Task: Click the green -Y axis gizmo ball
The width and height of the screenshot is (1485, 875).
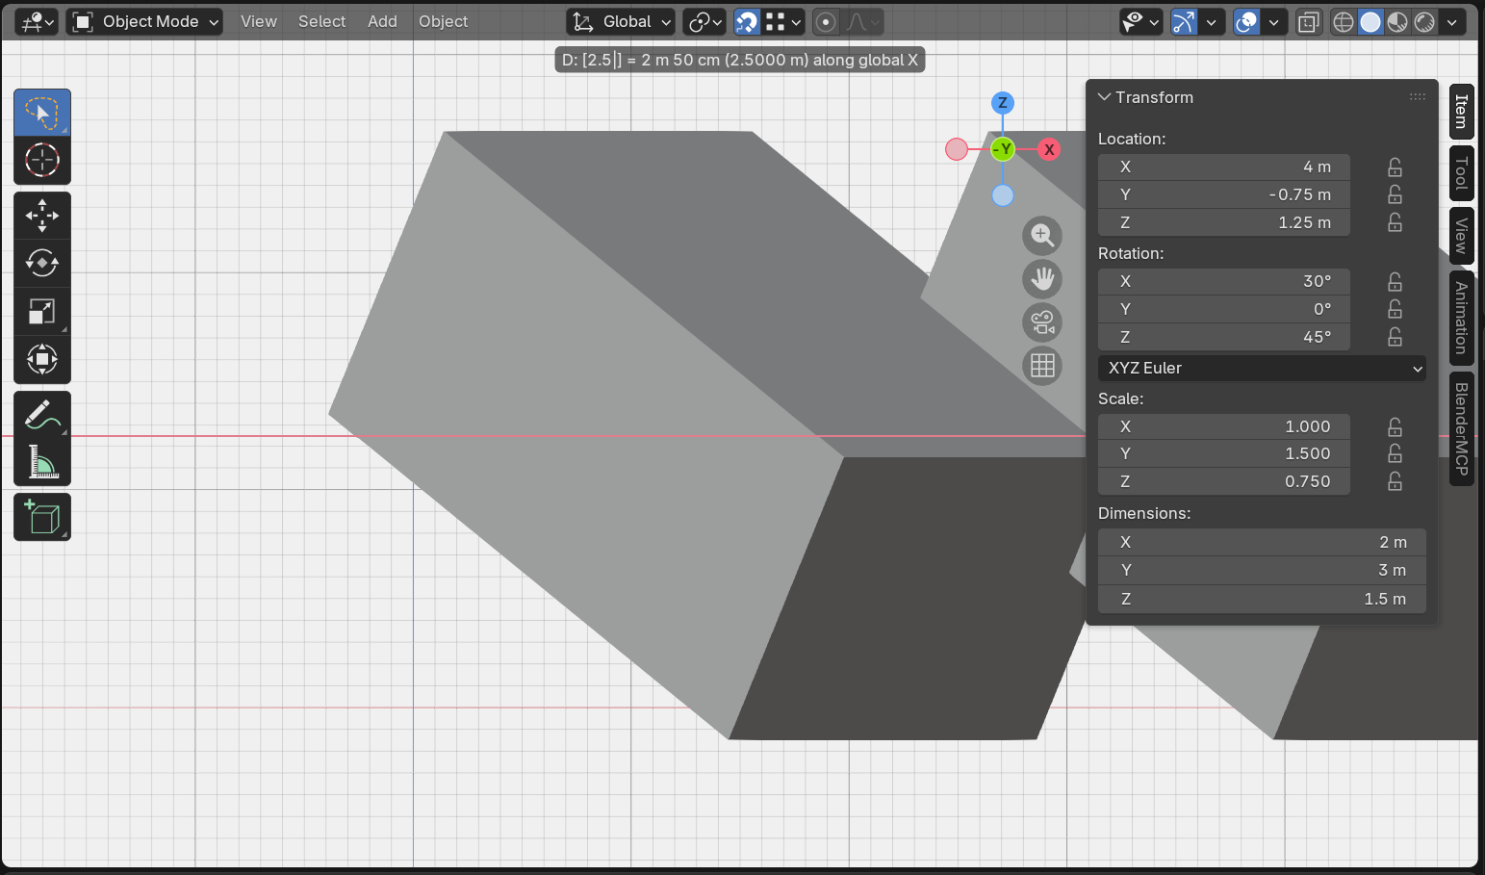Action: coord(1003,149)
